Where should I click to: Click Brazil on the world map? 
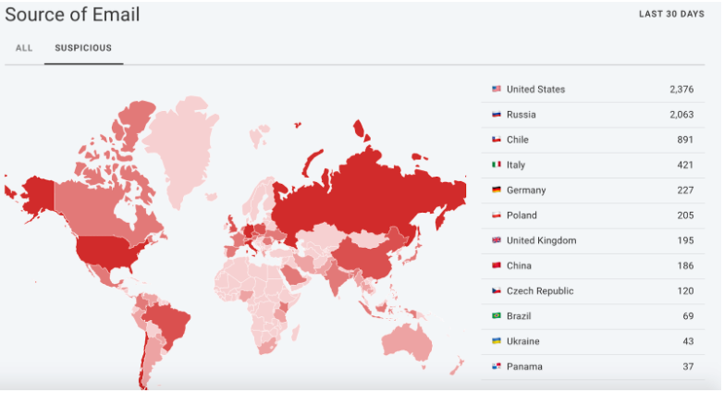coord(168,324)
